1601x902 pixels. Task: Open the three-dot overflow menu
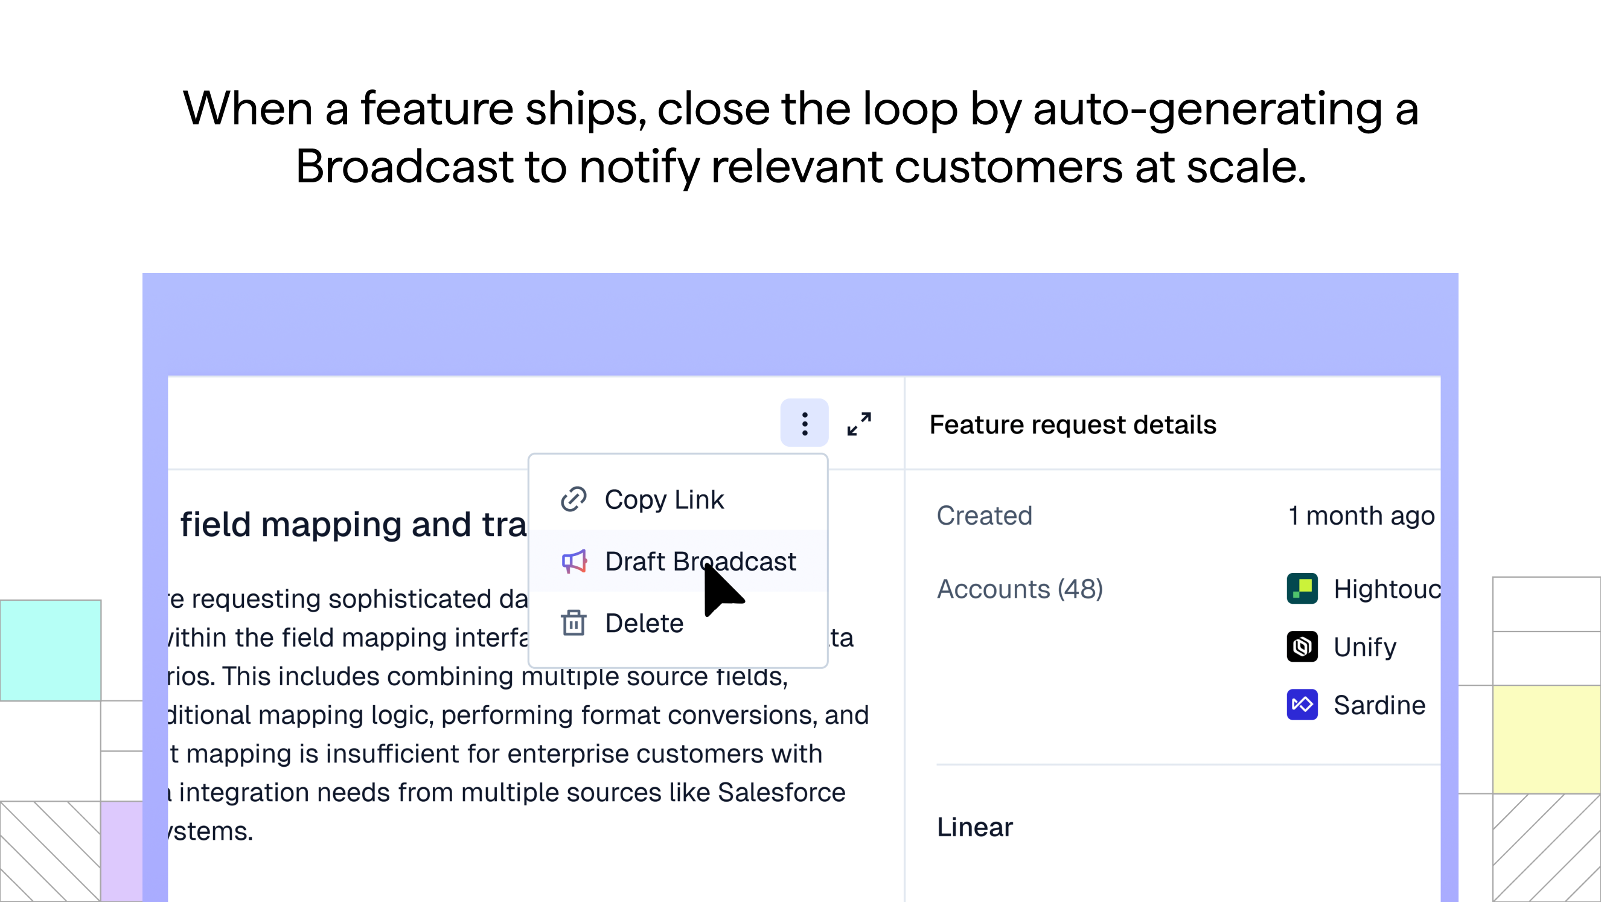pos(804,423)
